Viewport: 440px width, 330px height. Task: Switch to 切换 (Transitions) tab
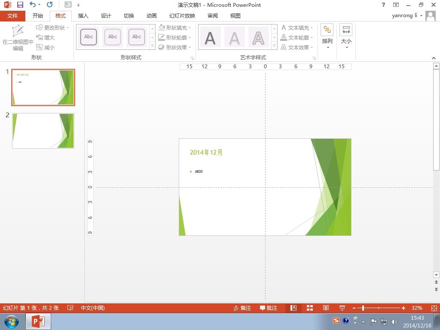[x=129, y=16]
